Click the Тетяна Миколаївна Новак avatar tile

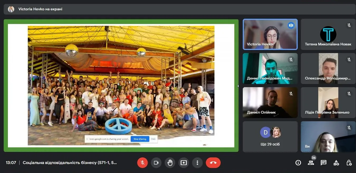[x=328, y=34]
